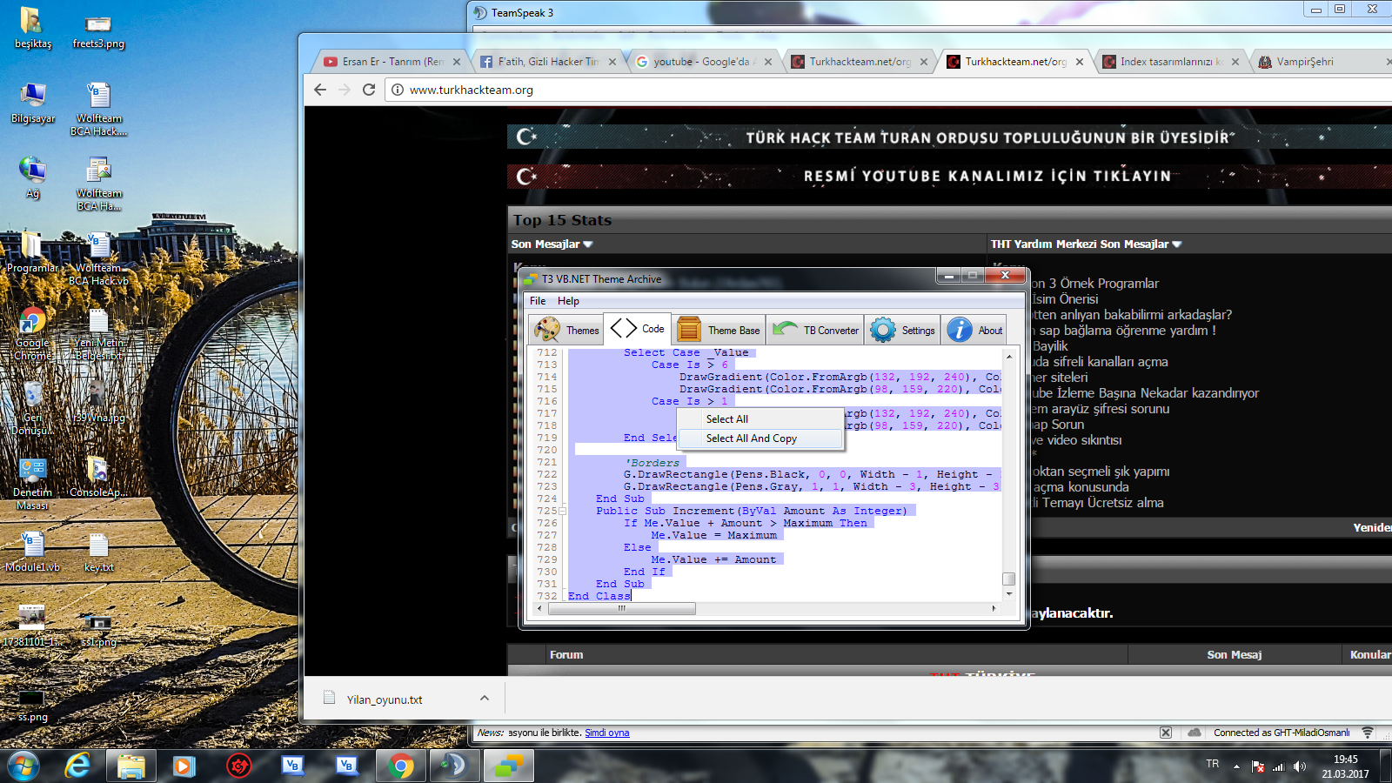Show hidden system tray icons
Screen dimensions: 1392x783
click(1236, 766)
